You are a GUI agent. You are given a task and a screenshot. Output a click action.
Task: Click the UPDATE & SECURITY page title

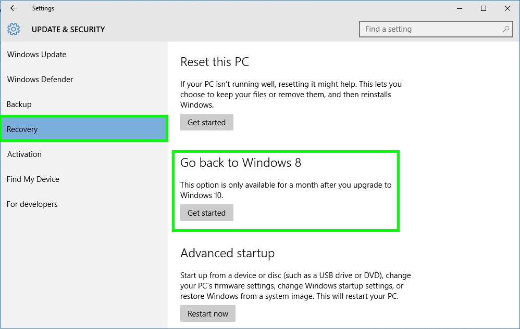(x=68, y=30)
